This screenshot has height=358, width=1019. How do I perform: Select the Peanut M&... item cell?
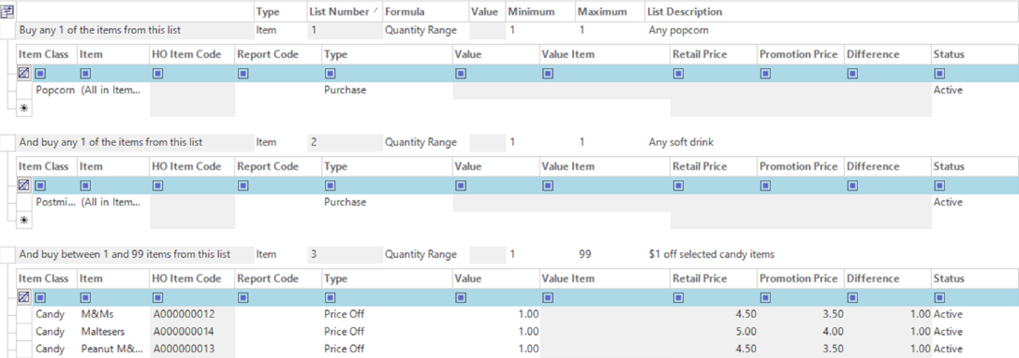(114, 349)
